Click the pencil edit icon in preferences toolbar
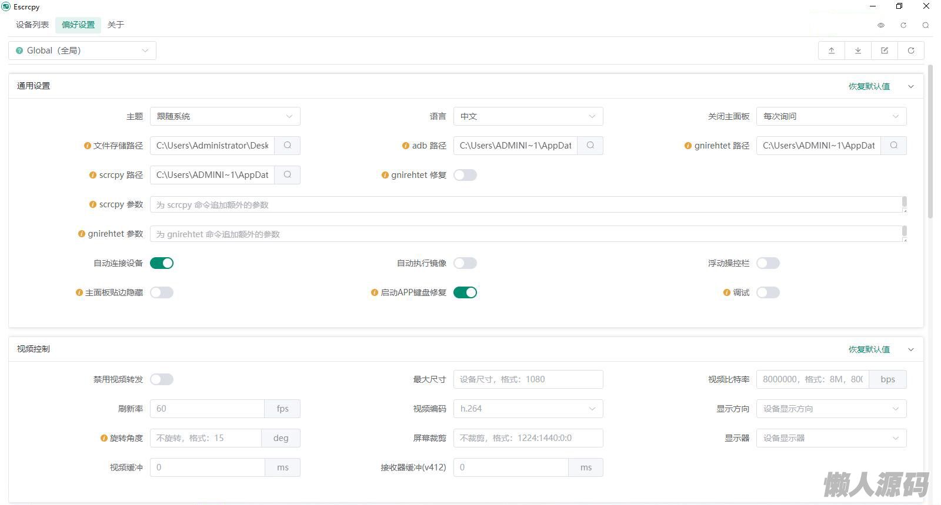Image resolution: width=941 pixels, height=505 pixels. [x=884, y=51]
